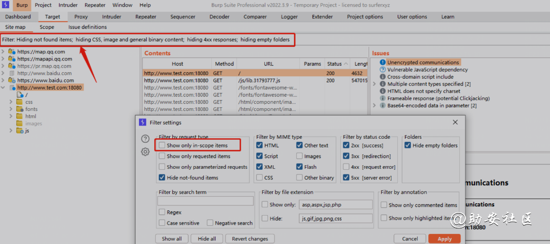Enable 4xx request error status filter
Image resolution: width=550 pixels, height=244 pixels.
pyautogui.click(x=346, y=167)
